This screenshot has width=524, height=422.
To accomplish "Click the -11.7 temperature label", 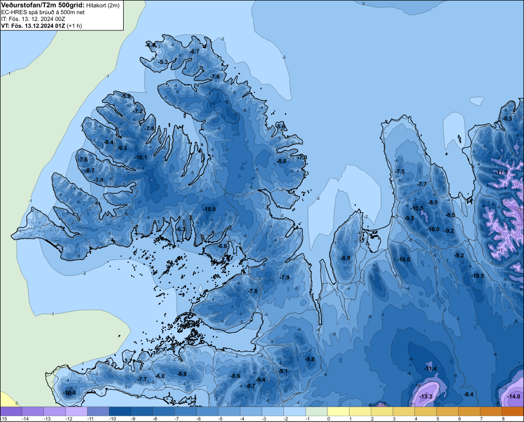I will [501, 173].
